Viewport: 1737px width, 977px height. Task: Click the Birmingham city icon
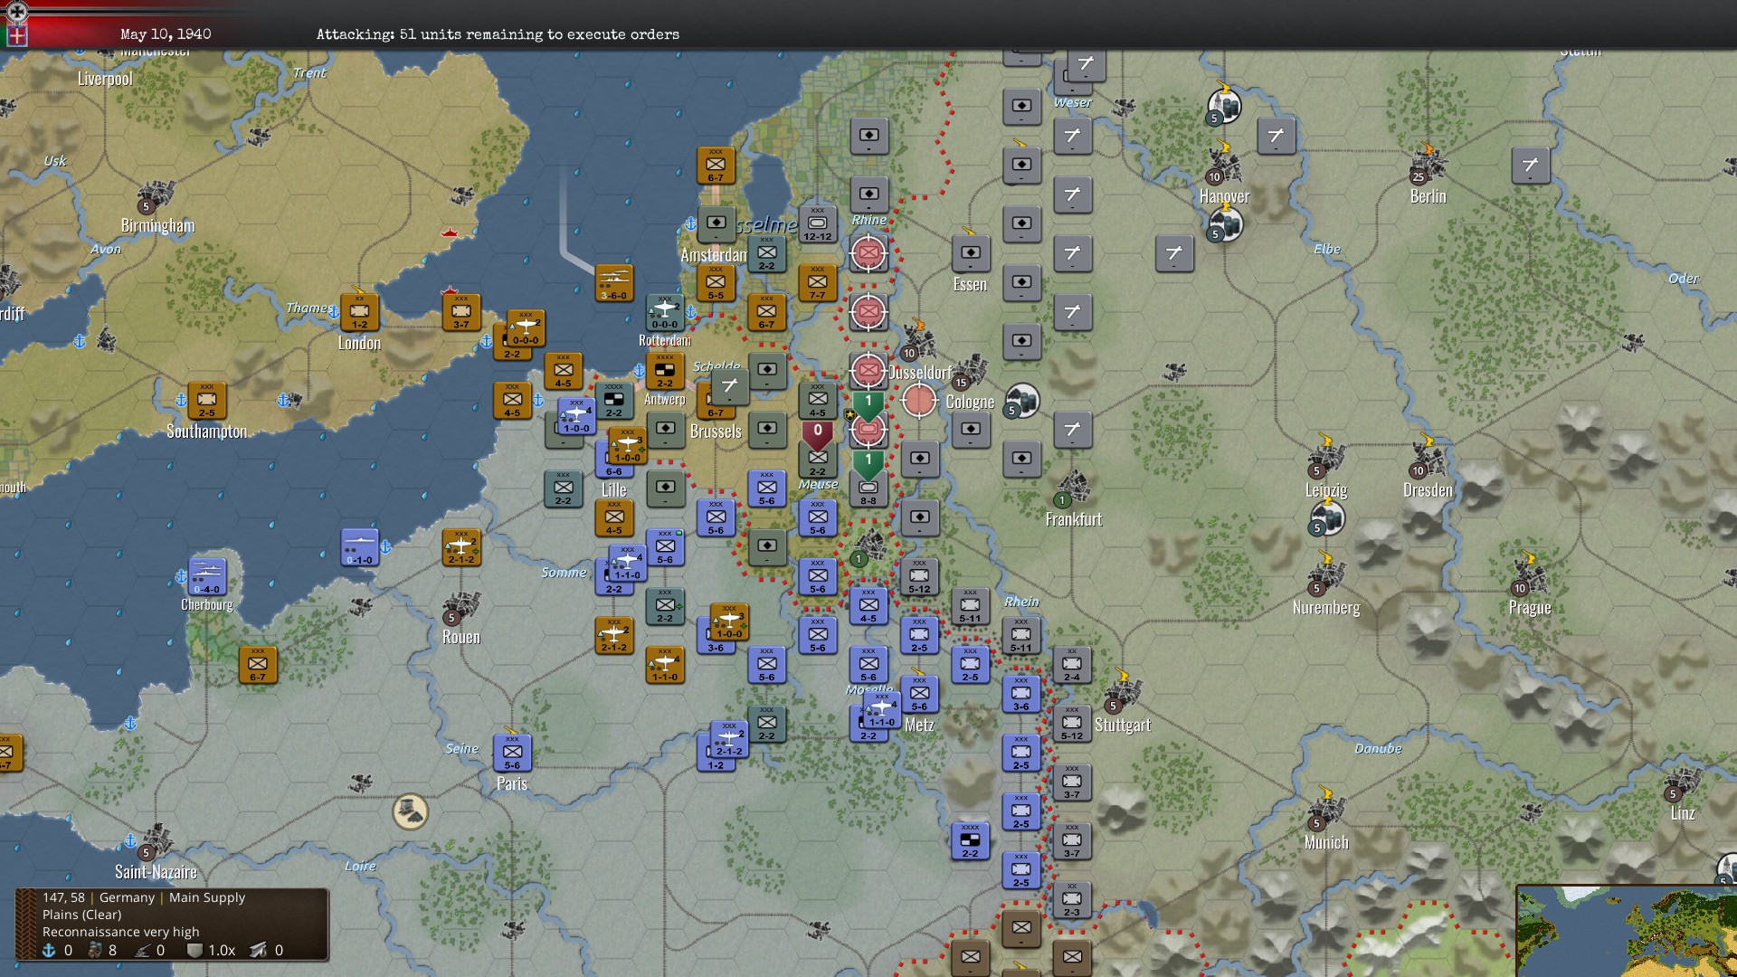click(x=157, y=195)
